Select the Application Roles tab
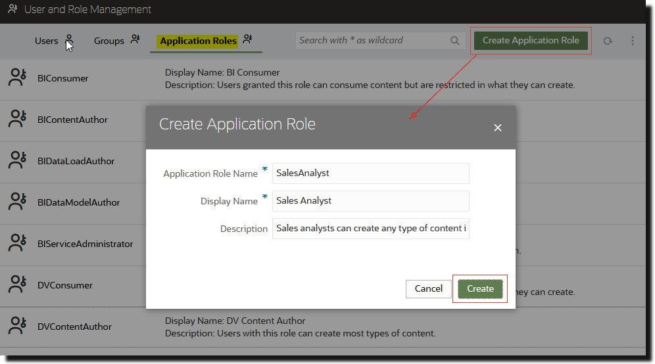This screenshot has height=364, width=655. [x=198, y=41]
